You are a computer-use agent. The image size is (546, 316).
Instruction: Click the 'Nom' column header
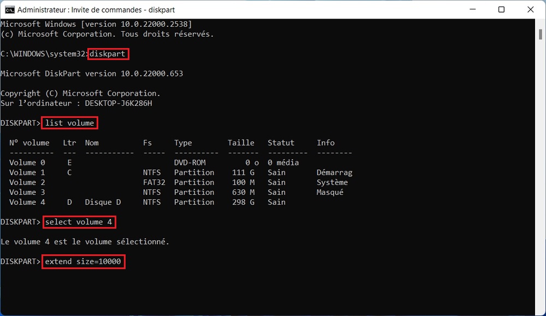point(92,143)
